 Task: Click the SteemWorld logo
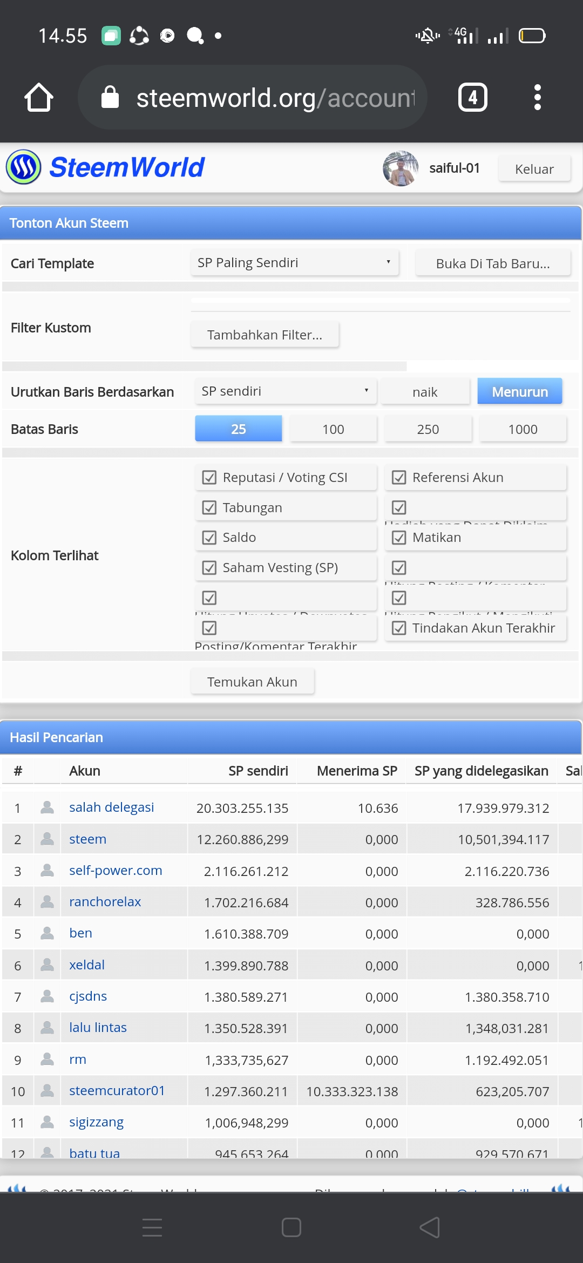pos(105,167)
